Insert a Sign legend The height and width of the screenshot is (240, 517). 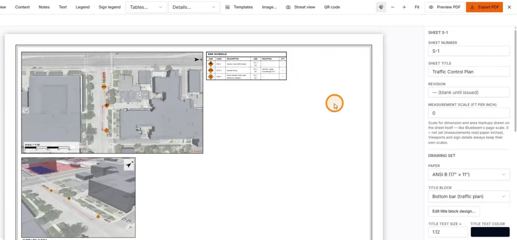point(110,7)
